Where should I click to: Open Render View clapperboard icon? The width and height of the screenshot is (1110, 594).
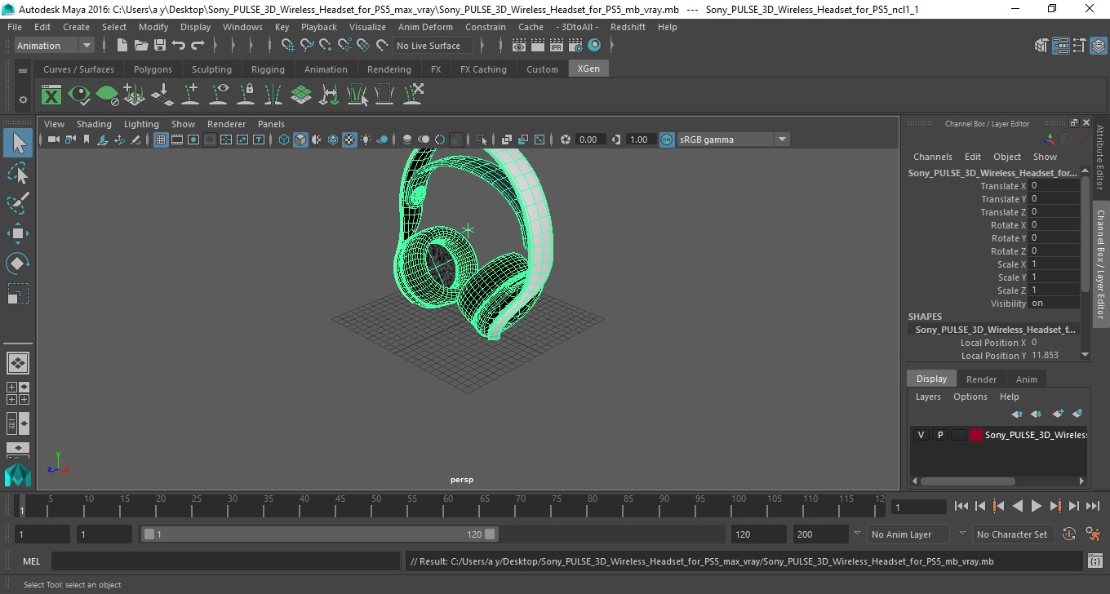coord(519,46)
